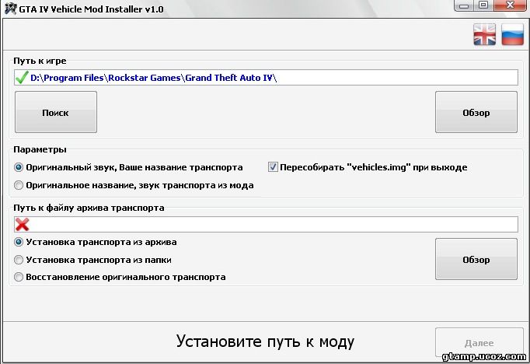Click the Далее button
Viewport: 530px width, 364px height.
coord(479,342)
